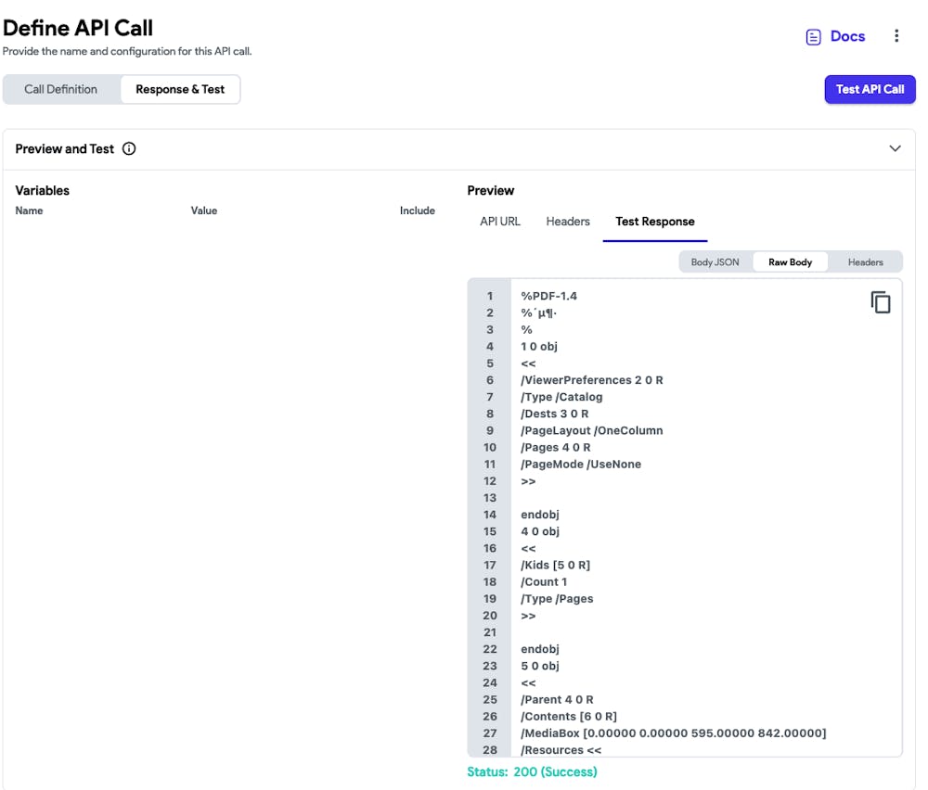The height and width of the screenshot is (790, 928).
Task: Click the copy icon in Raw Body viewer
Action: tap(880, 301)
